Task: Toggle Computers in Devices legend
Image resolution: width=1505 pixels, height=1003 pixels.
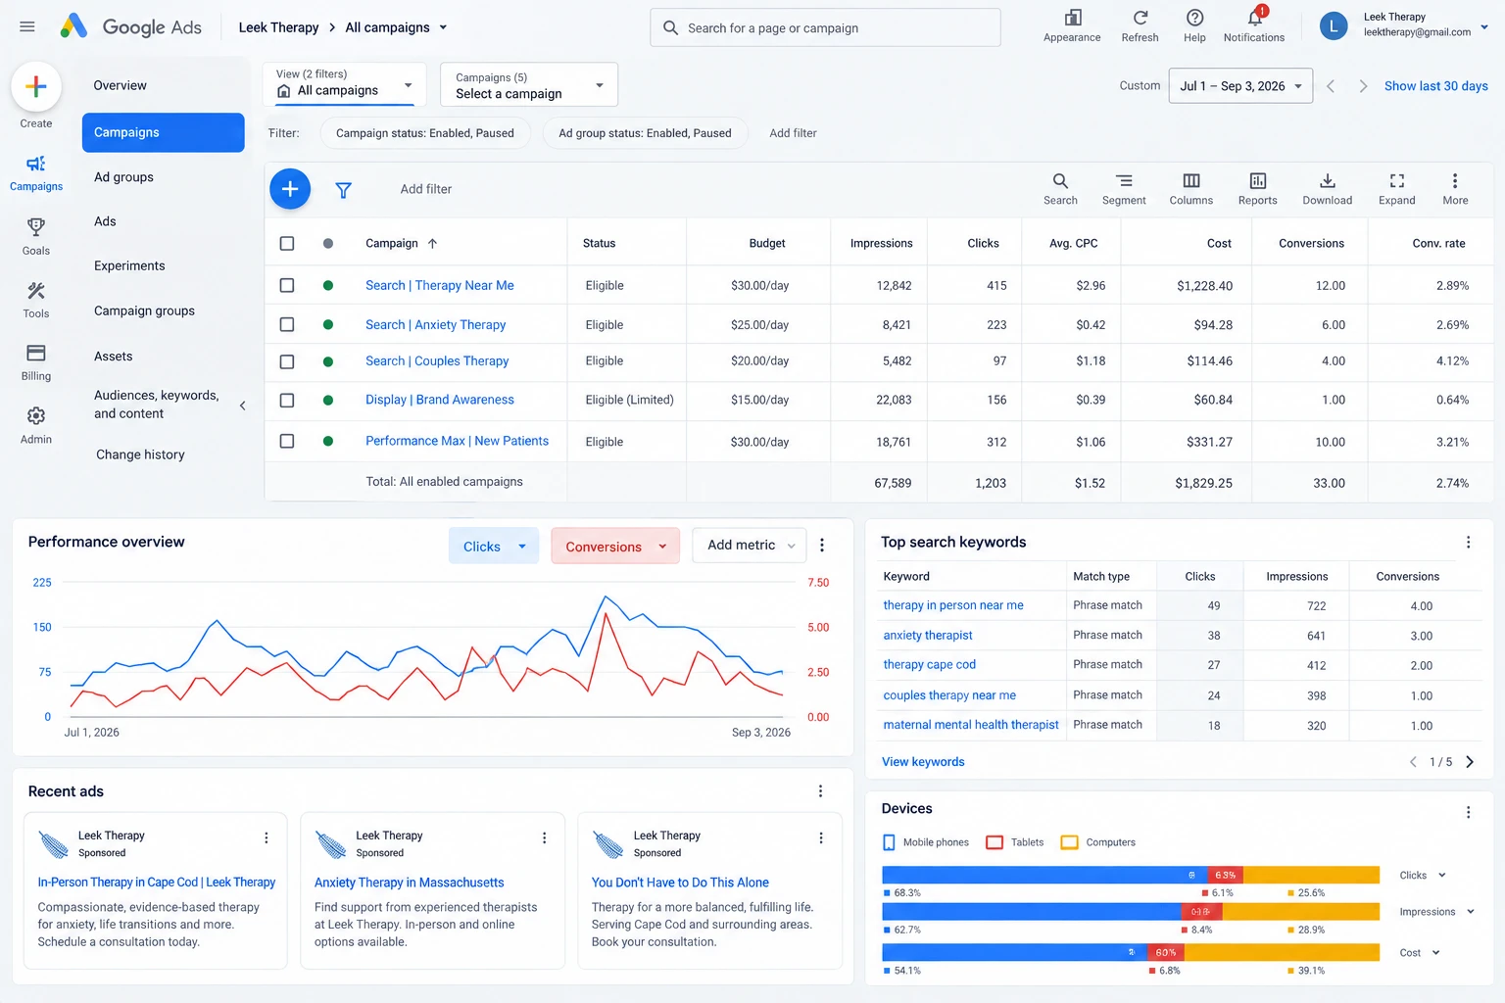Action: point(1098,842)
